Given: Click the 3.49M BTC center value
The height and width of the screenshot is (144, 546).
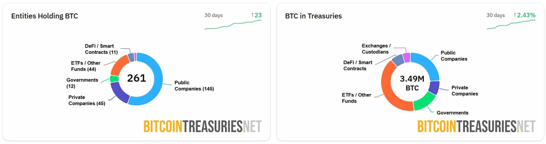Looking at the screenshot, I should pos(412,83).
